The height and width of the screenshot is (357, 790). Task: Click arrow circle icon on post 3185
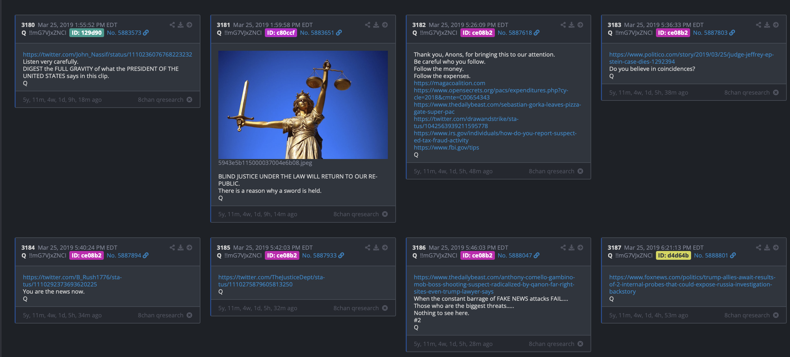[385, 247]
